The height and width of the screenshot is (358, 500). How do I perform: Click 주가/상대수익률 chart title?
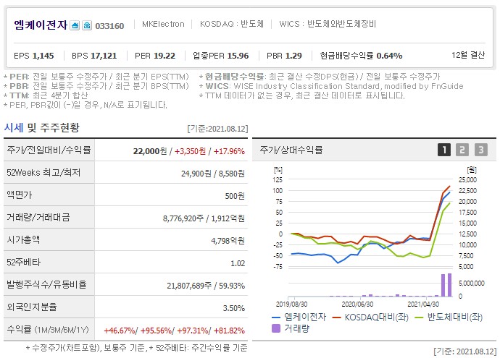[x=291, y=150]
